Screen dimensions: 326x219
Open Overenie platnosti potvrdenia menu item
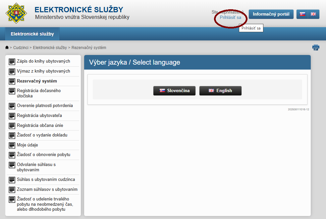tap(45, 106)
